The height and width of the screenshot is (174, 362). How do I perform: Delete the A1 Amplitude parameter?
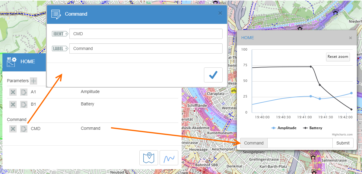[13, 92]
